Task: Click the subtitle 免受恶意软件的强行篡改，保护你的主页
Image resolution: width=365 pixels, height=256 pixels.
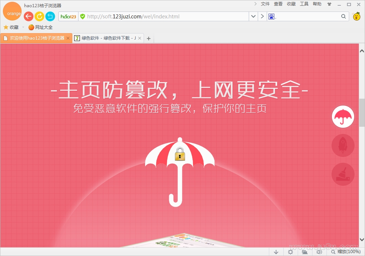Action: click(x=170, y=108)
